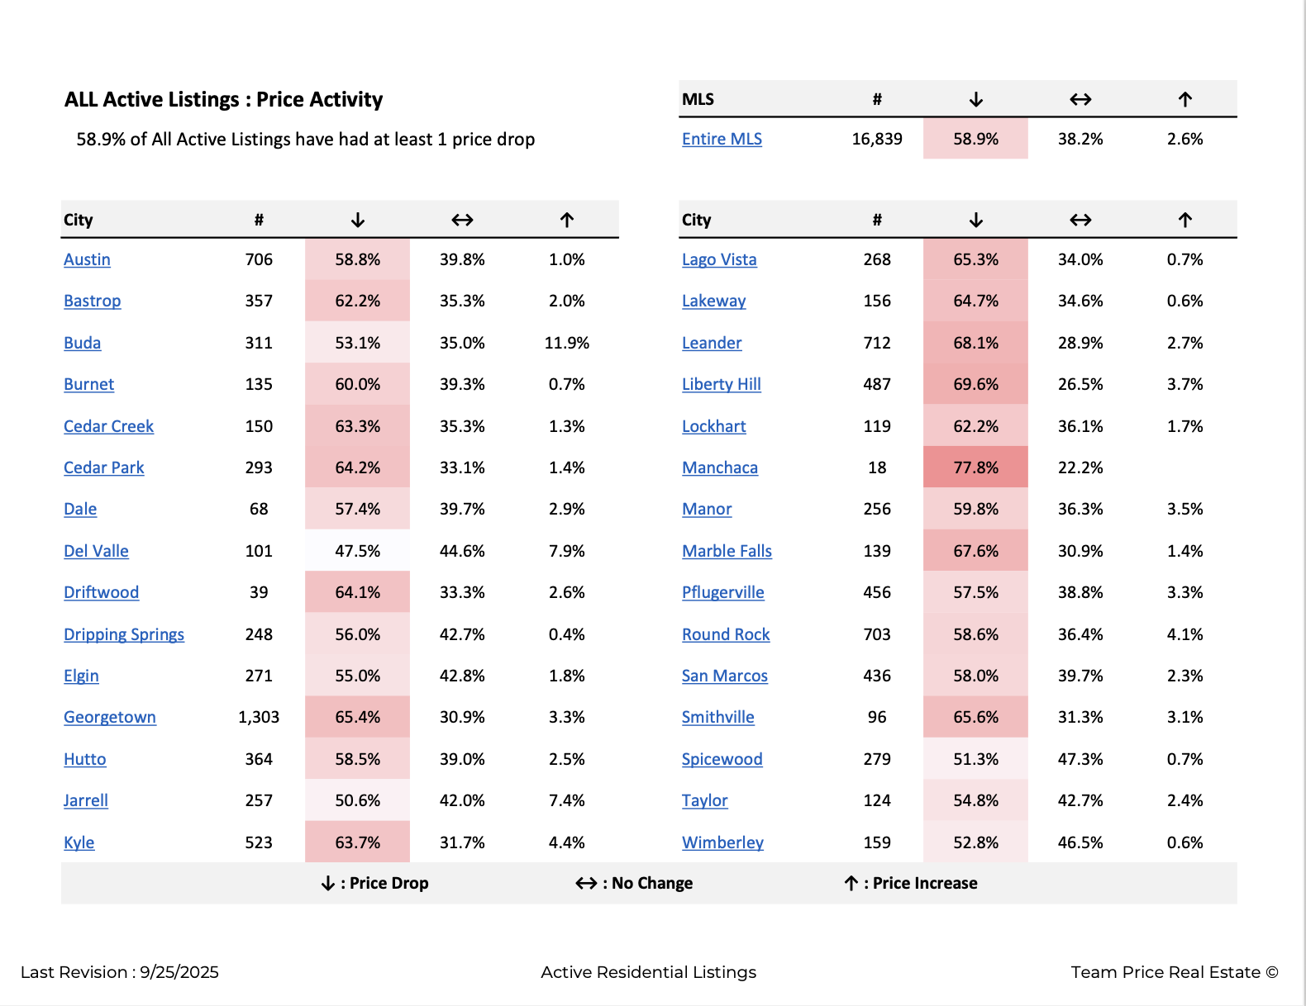Click the price drop arrow in MLS header

975,100
